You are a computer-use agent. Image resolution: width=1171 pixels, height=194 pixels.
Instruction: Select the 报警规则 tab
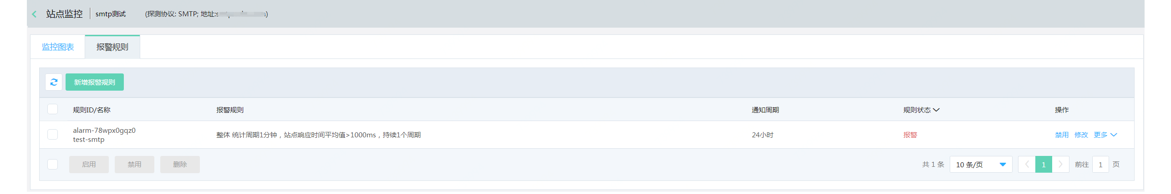112,47
